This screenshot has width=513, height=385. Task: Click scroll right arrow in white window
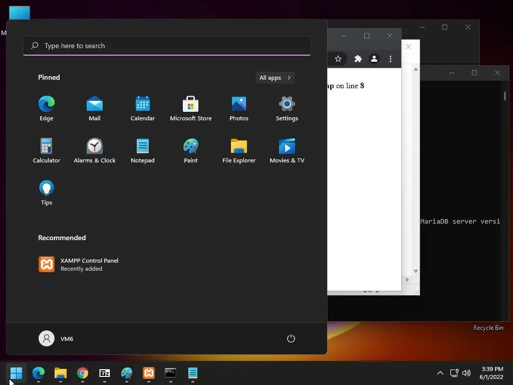click(407, 280)
